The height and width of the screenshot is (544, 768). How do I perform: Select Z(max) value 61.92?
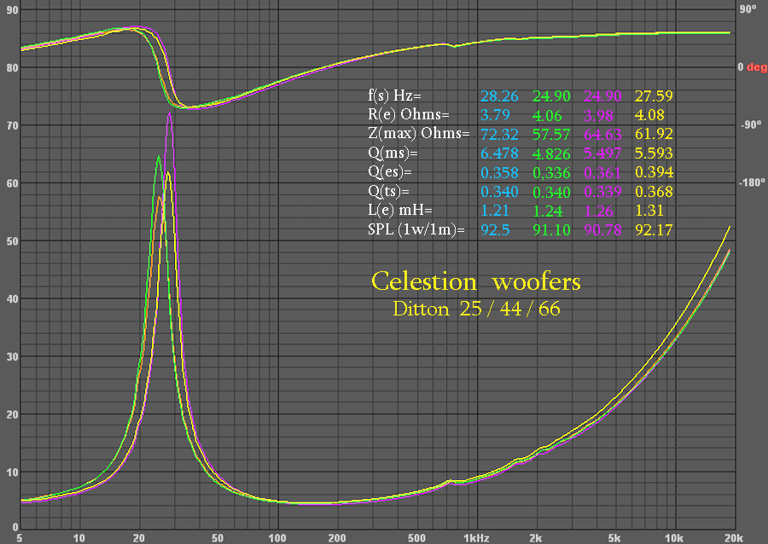[x=654, y=134]
